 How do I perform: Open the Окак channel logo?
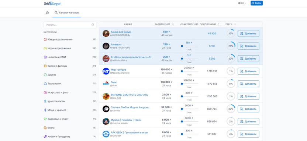click(x=106, y=84)
